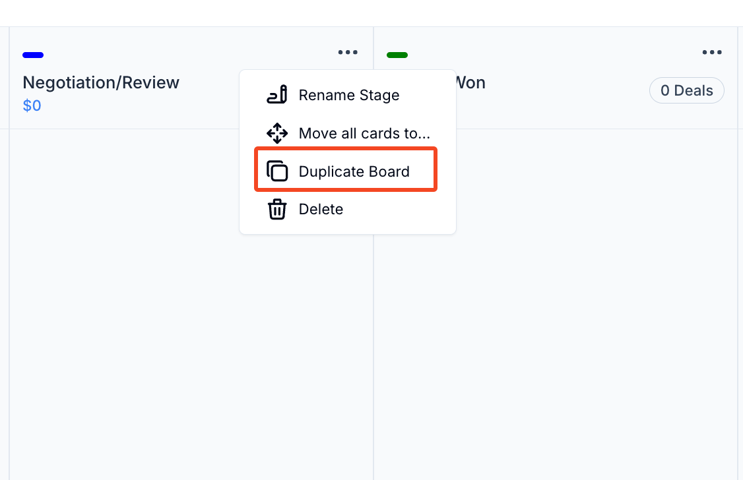Viewport: 743px width, 480px height.
Task: Select the highlighted Duplicate Board option
Action: 354,171
